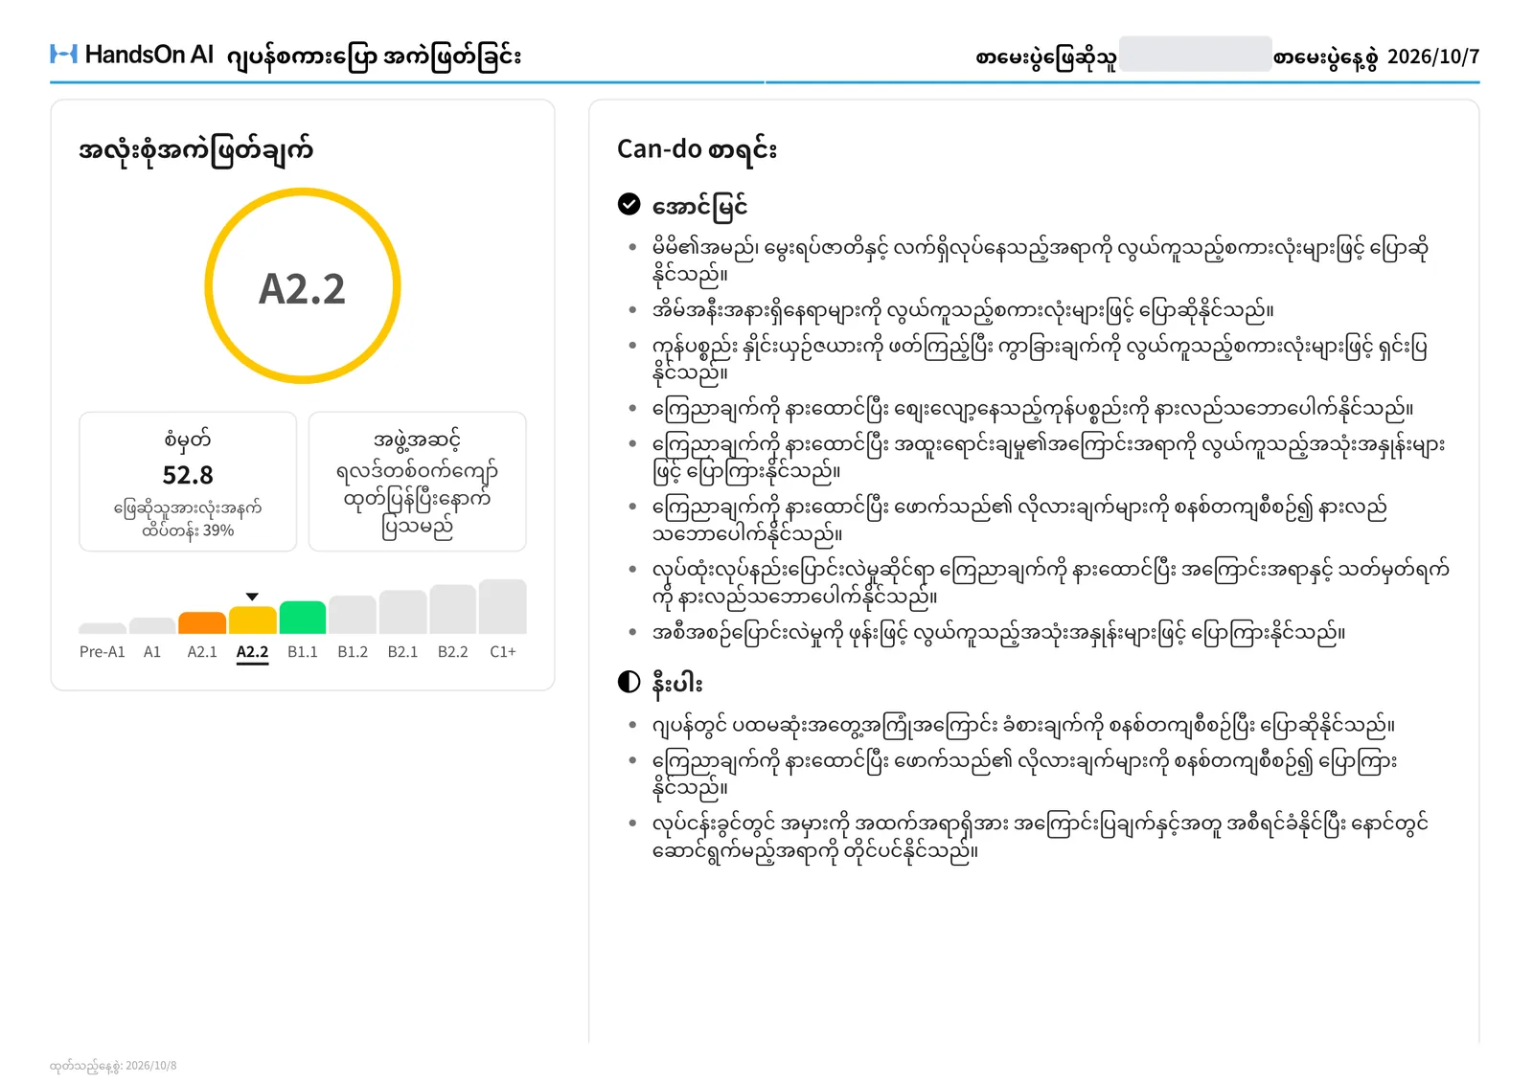Click the green B1.1 level bar
This screenshot has width=1533, height=1083.
point(303,618)
